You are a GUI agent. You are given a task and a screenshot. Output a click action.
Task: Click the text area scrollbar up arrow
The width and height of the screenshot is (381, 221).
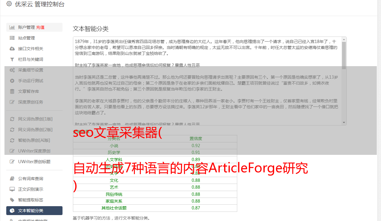click(x=344, y=39)
